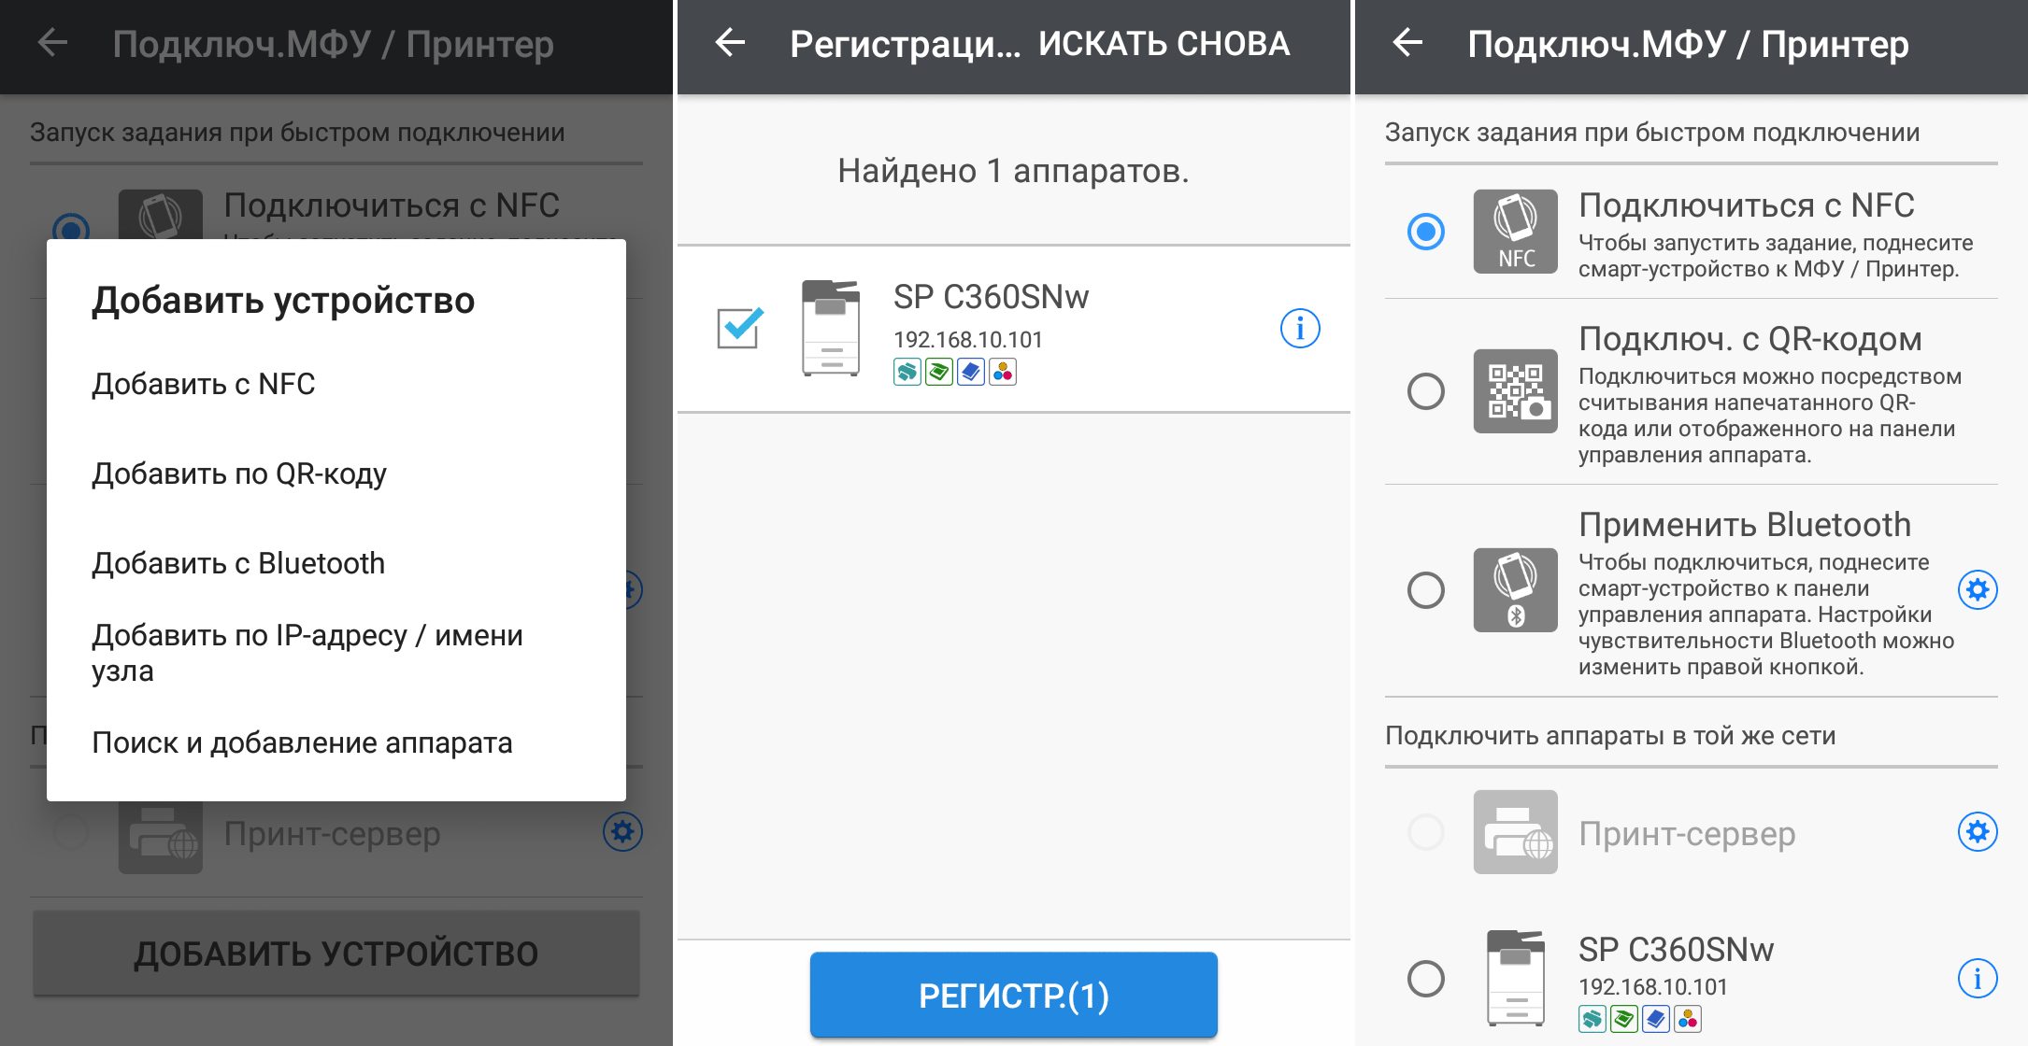
Task: Open Bluetooth sensitivity settings gear
Action: (x=1978, y=589)
